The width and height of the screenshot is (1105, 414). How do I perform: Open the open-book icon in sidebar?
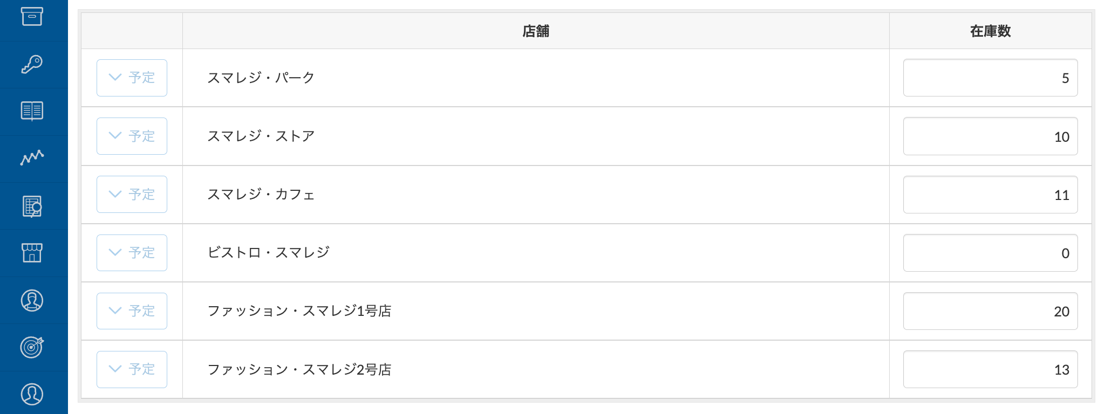click(x=32, y=111)
